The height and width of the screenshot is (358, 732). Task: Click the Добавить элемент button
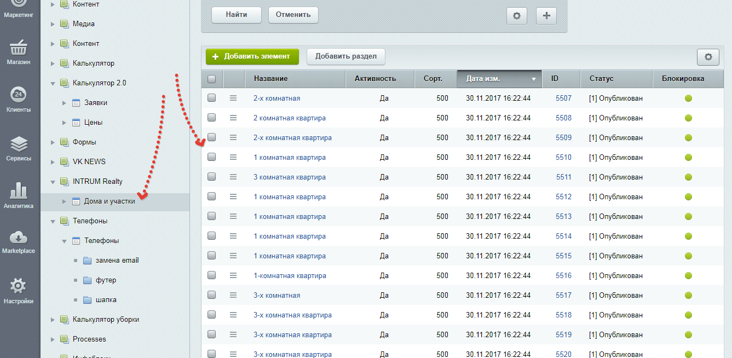252,56
